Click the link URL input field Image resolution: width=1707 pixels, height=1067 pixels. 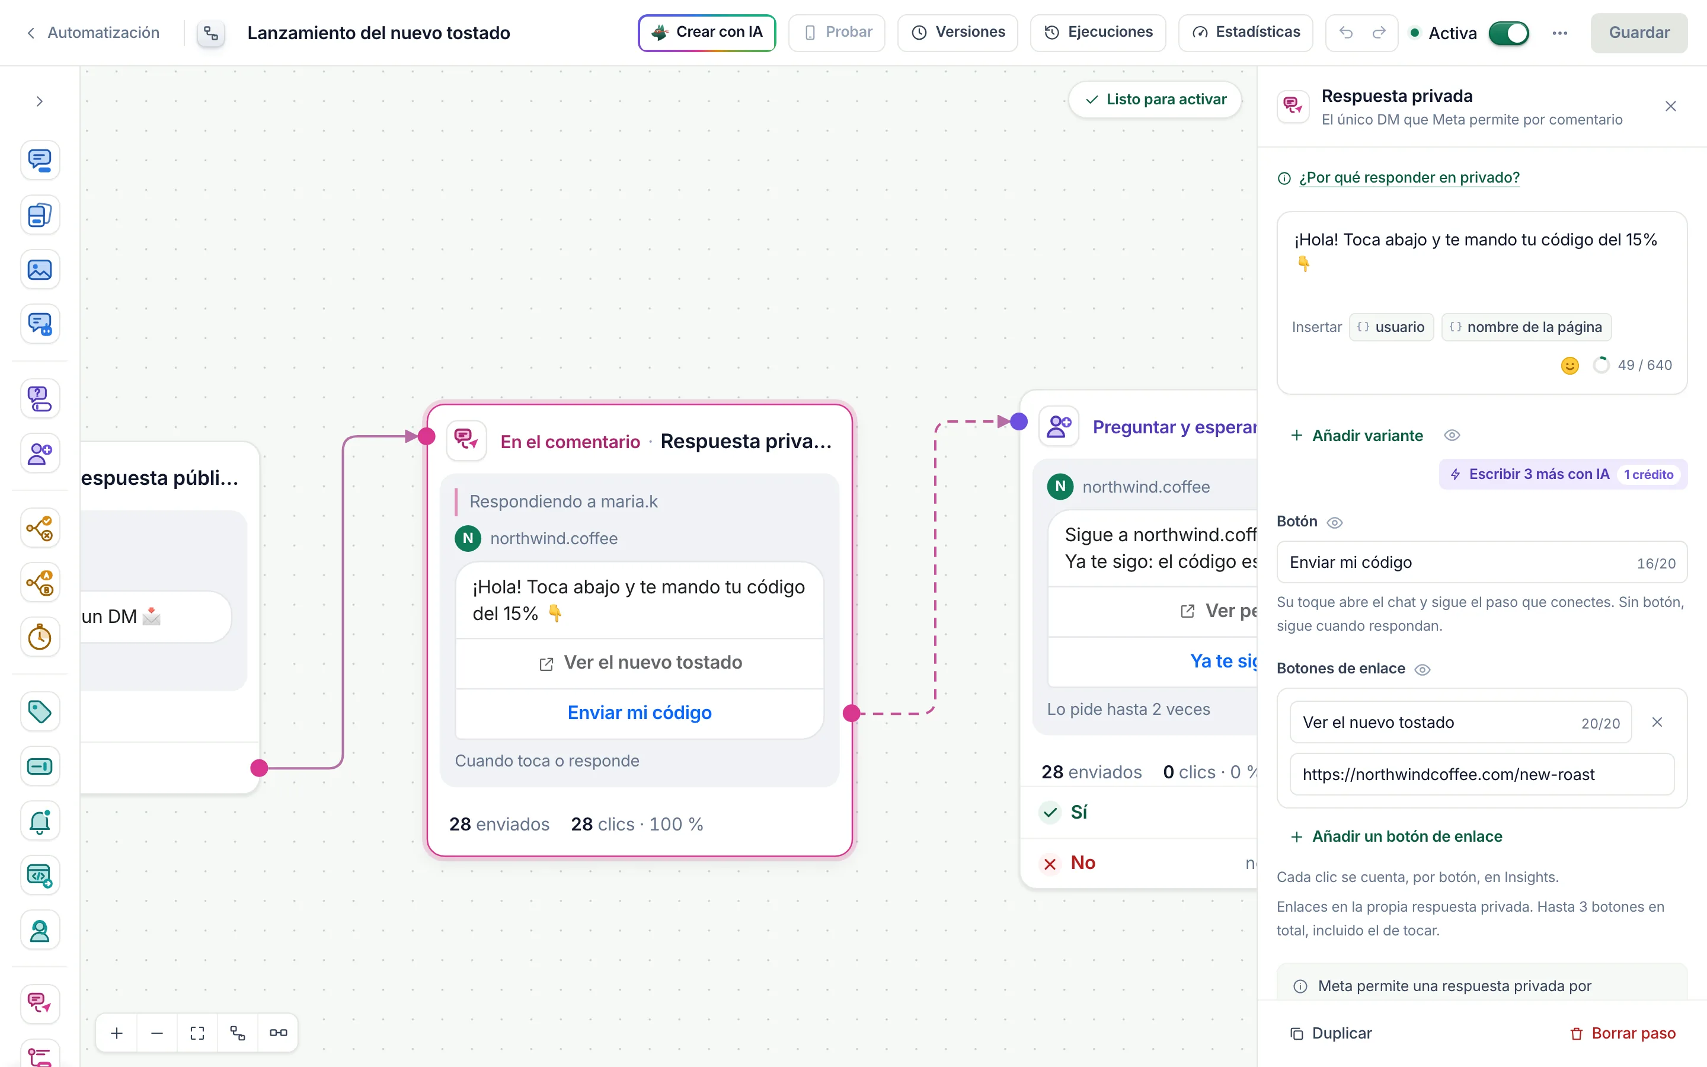point(1481,774)
